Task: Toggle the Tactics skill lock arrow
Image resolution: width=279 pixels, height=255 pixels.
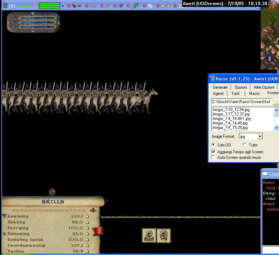Action: (x=87, y=251)
